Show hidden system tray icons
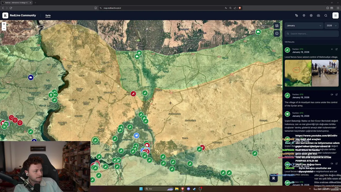Screen dimensions: 341x192 click(x=310, y=189)
